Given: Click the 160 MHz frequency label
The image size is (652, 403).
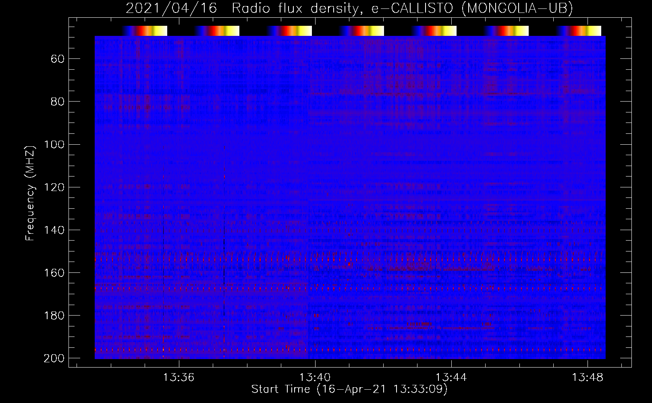Looking at the screenshot, I should pos(54,273).
